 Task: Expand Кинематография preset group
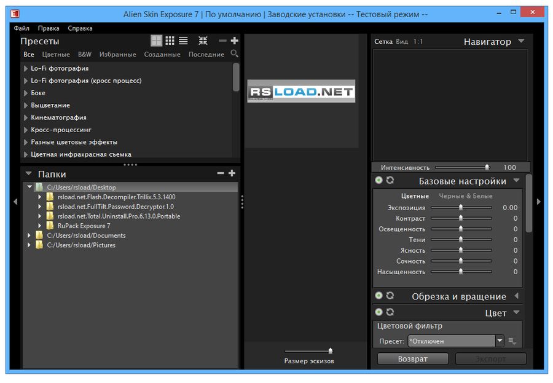[x=26, y=117]
